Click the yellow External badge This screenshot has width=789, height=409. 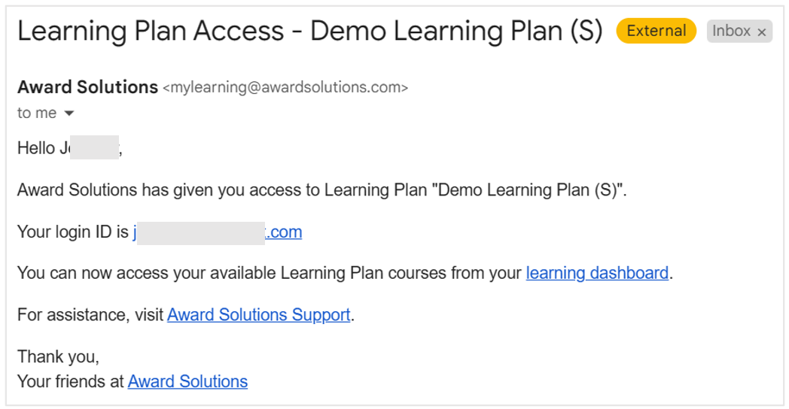(x=656, y=31)
